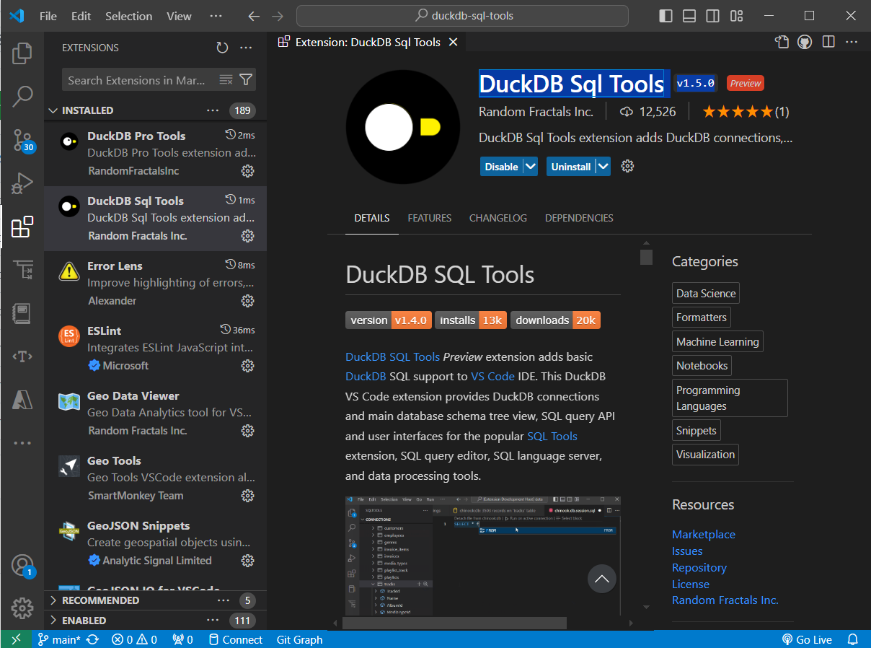Open Manage gear in activity bar
Image resolution: width=871 pixels, height=648 pixels.
(22, 608)
